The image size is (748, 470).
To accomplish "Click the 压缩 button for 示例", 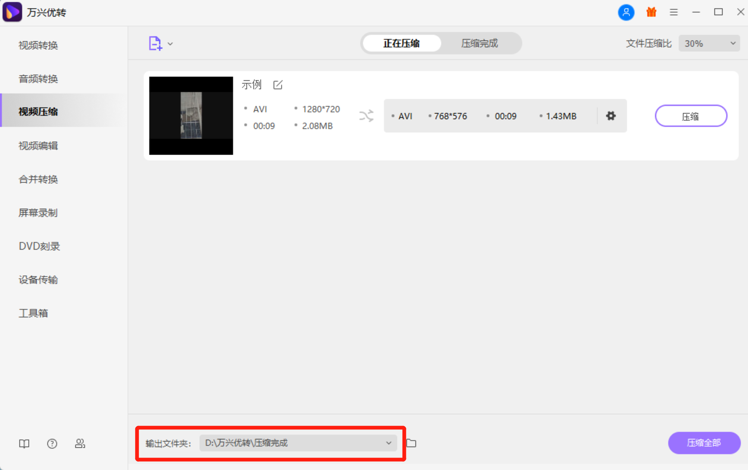I will tap(691, 116).
